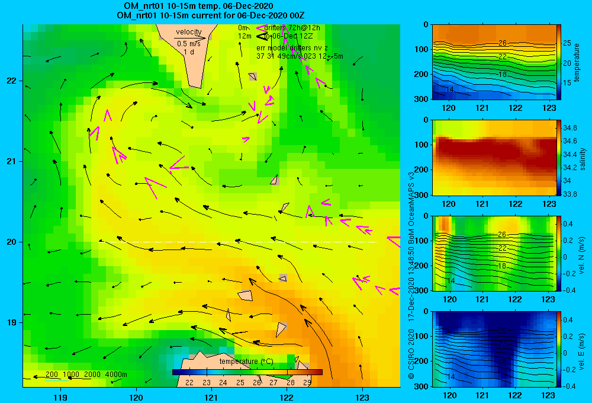Click the velocity scale arrow in the legend
This screenshot has height=403, width=592.
point(190,38)
